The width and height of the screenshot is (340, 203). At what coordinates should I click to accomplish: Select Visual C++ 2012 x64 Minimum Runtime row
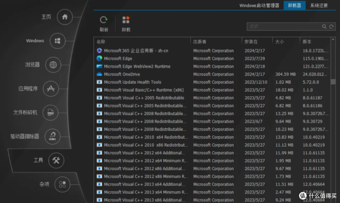pos(212,161)
